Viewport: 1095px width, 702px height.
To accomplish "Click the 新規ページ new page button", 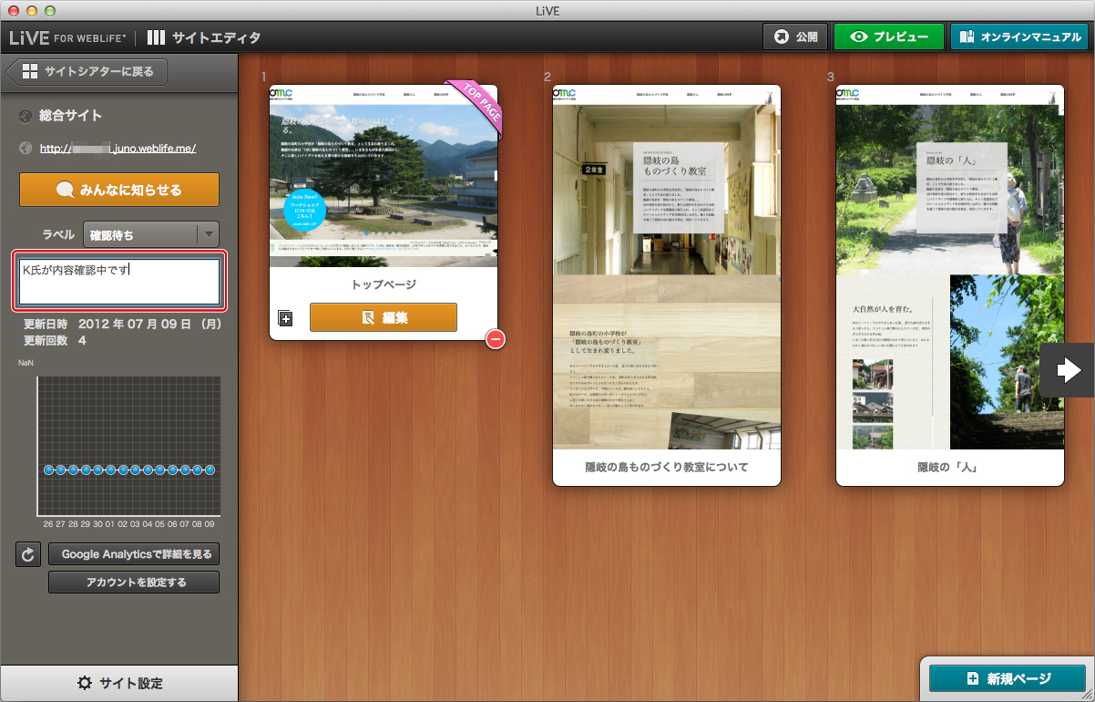I will coord(1008,678).
